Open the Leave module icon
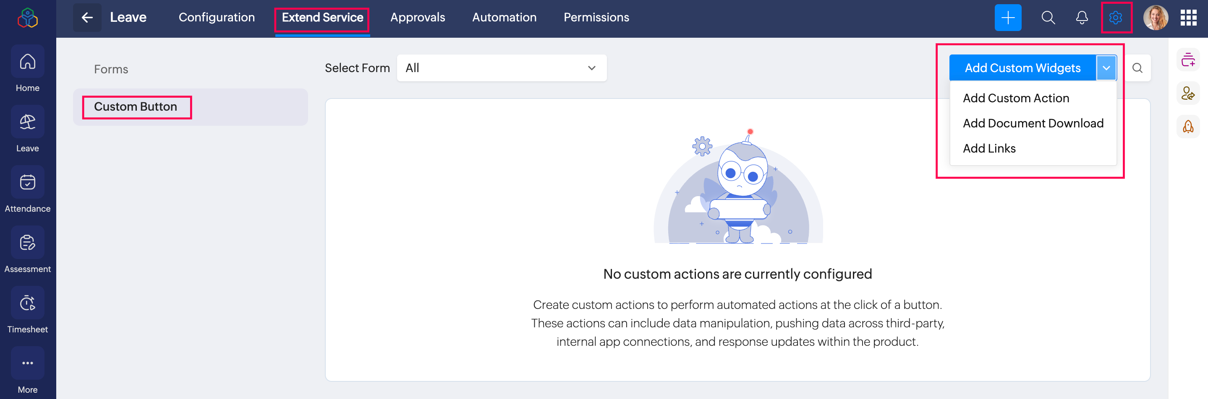Image resolution: width=1208 pixels, height=399 pixels. [28, 122]
